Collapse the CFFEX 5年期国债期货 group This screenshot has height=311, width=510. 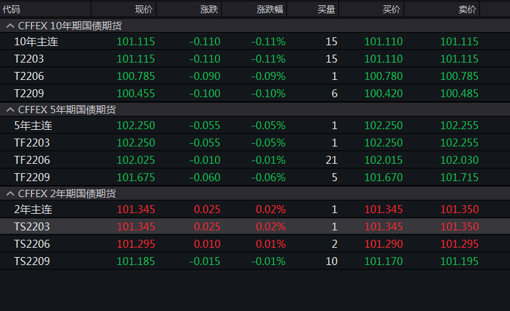pos(10,109)
